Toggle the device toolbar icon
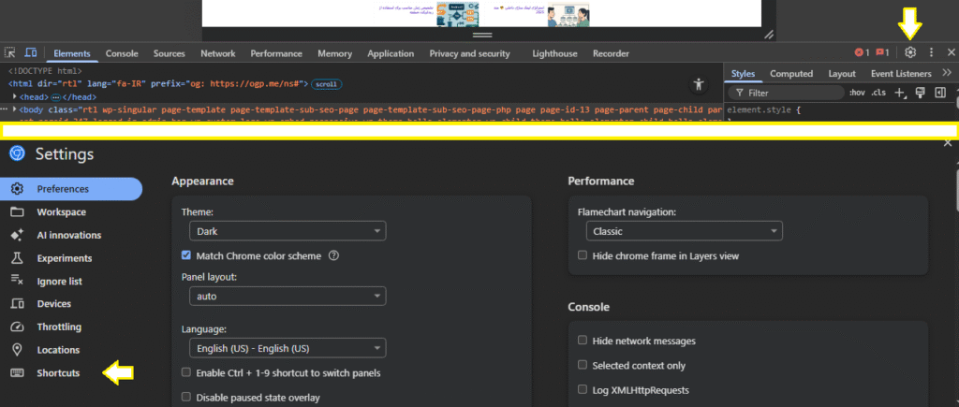Image resolution: width=959 pixels, height=407 pixels. (x=31, y=53)
